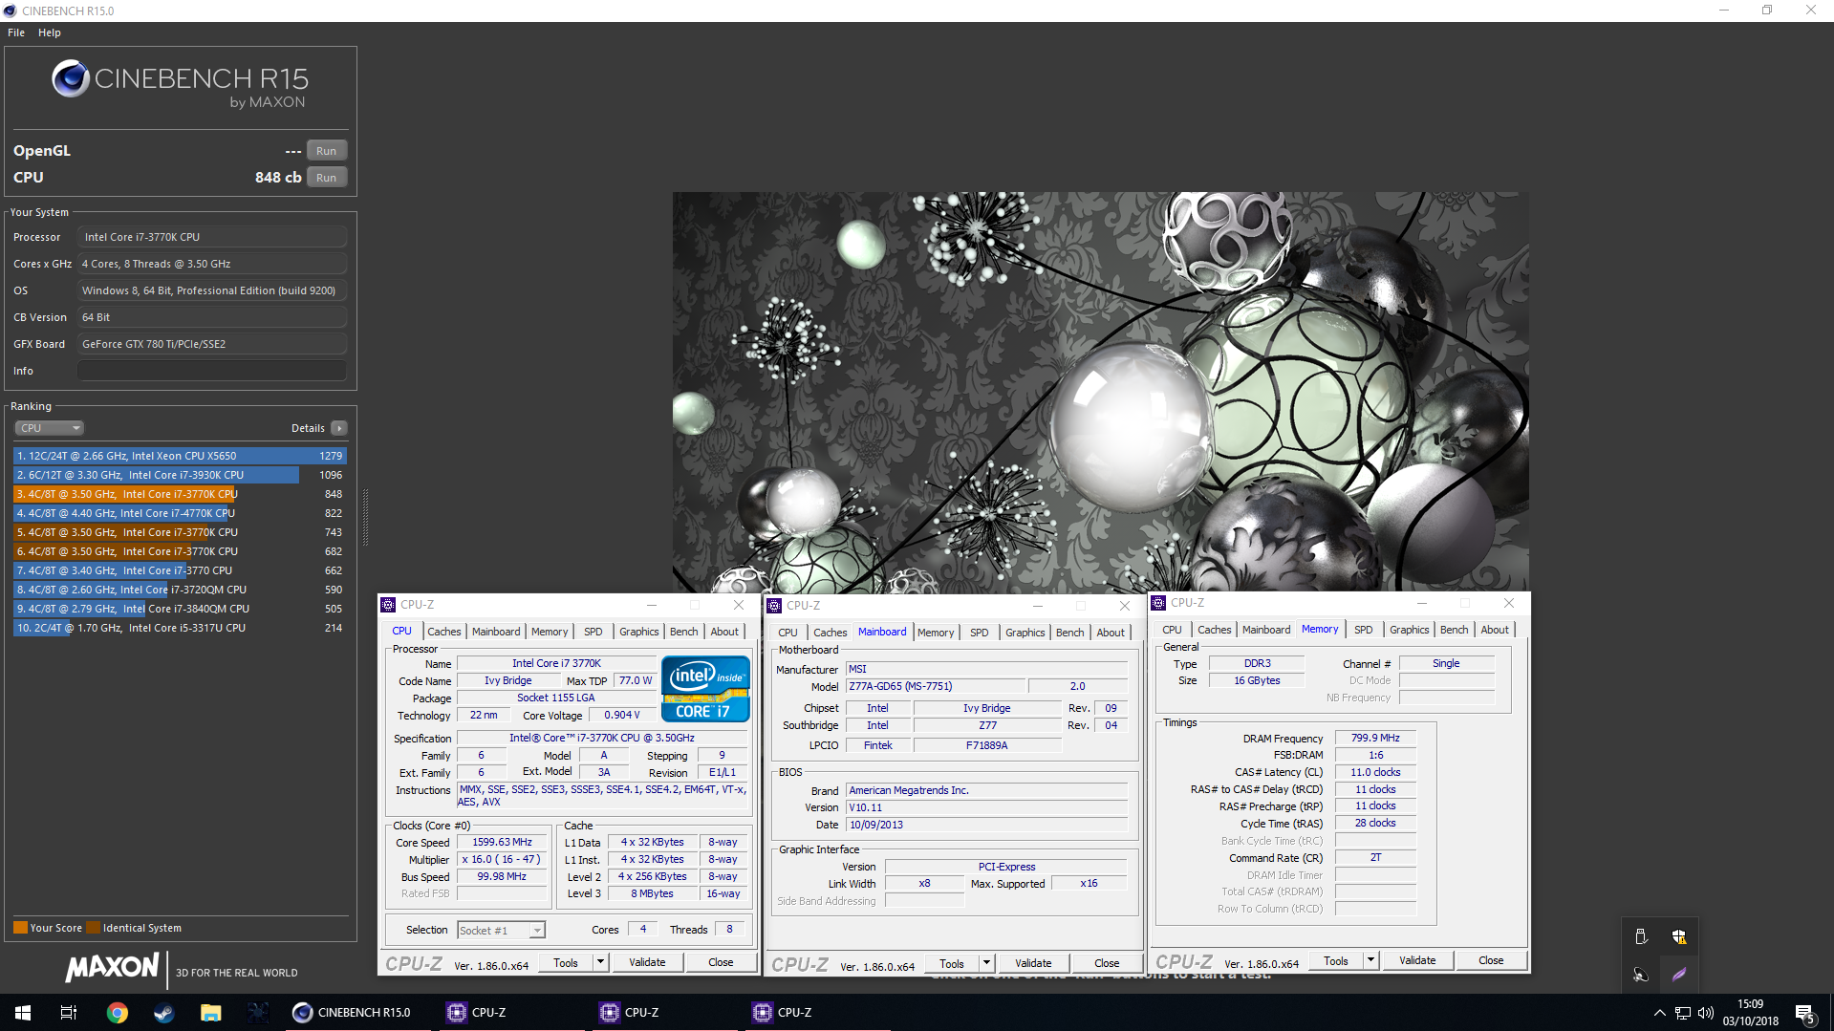Open Graphics tab in Mainboard CPU-Z window
This screenshot has width=1834, height=1031.
[x=1025, y=633]
